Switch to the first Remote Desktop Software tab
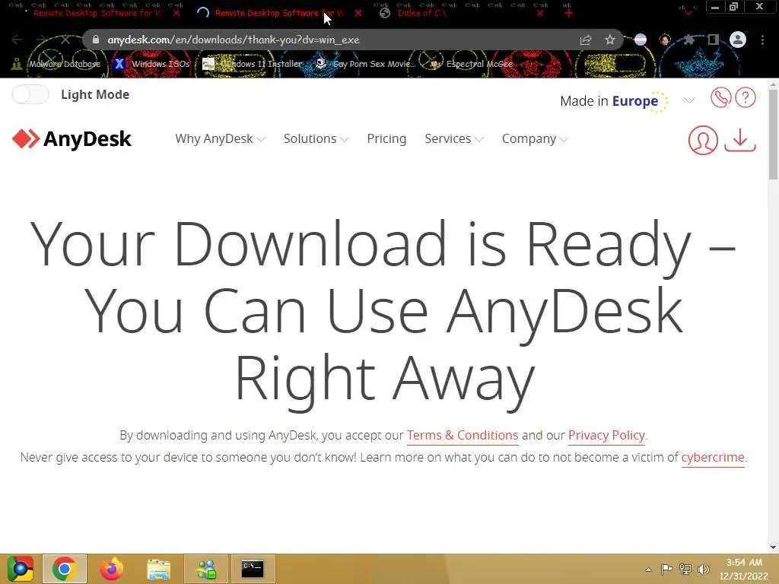The height and width of the screenshot is (584, 779). tap(98, 14)
